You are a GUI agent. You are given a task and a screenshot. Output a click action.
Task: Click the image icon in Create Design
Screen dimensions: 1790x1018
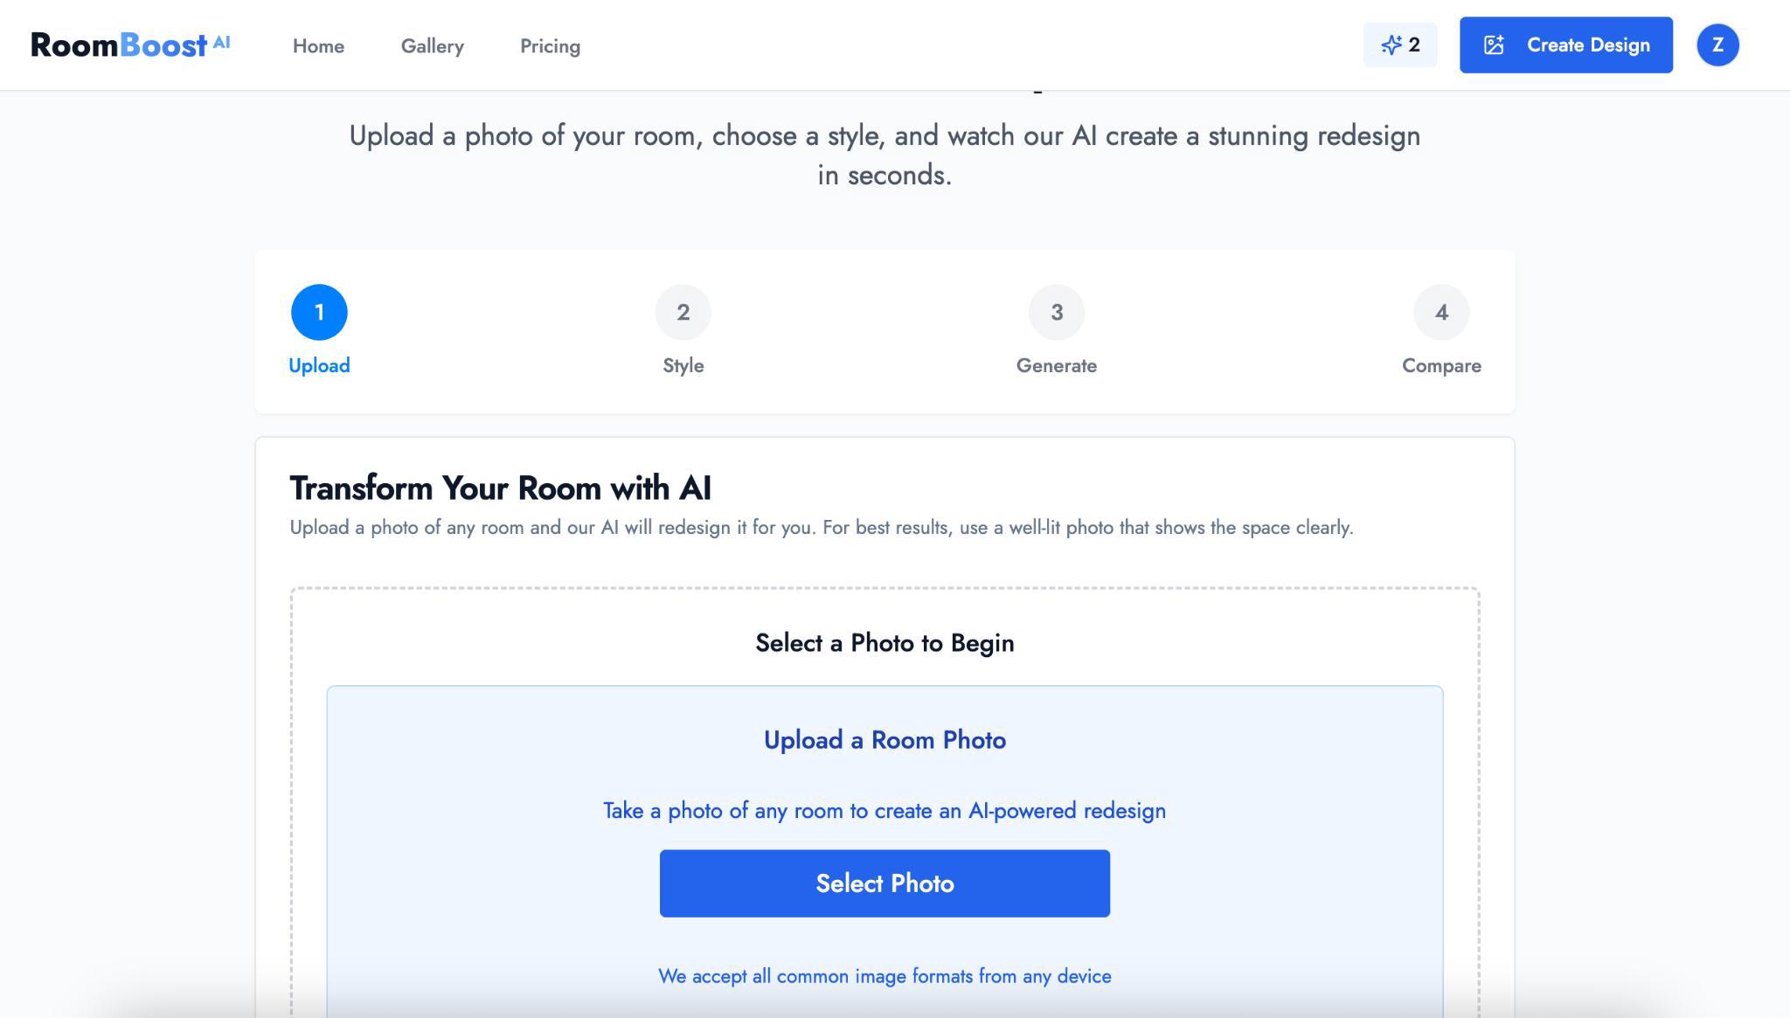coord(1494,45)
